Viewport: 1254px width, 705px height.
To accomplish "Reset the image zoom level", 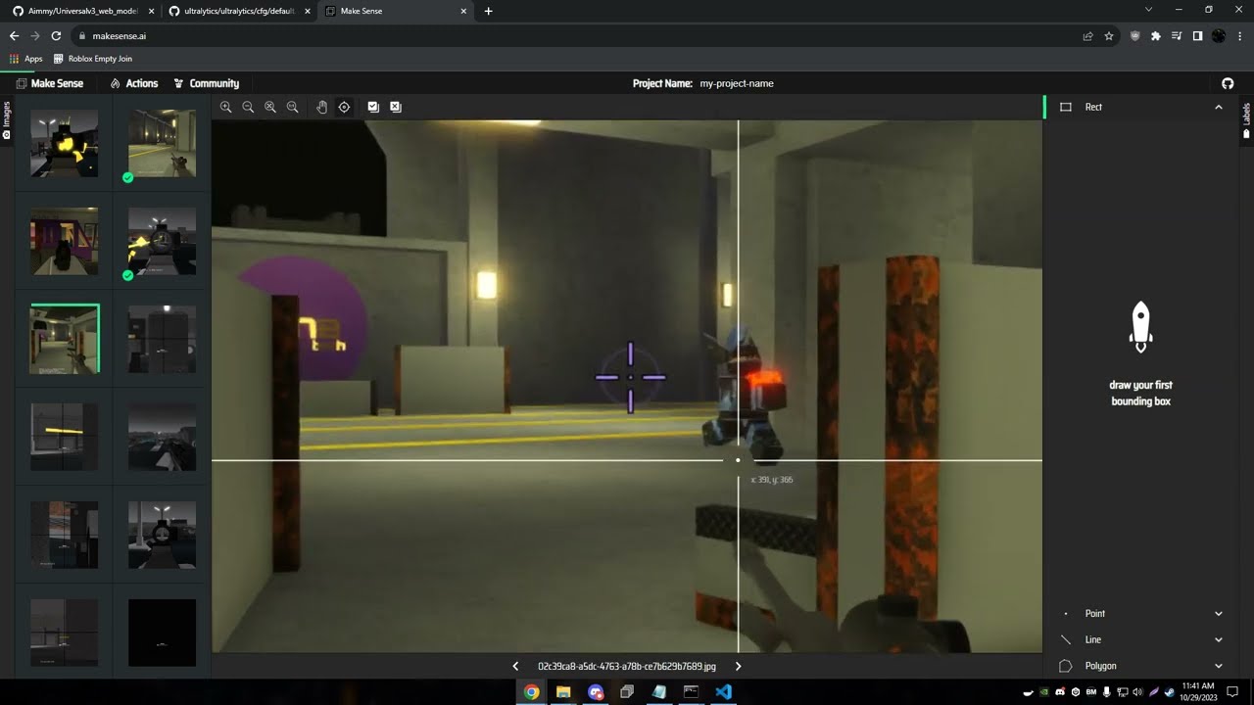I will click(270, 107).
